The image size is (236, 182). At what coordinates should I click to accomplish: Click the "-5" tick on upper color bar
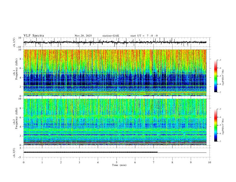click(220, 76)
